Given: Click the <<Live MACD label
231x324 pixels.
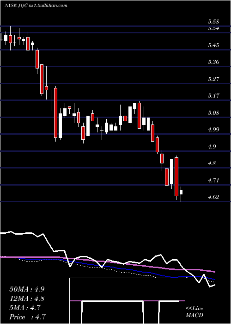Looking at the screenshot, I should pyautogui.click(x=195, y=312).
